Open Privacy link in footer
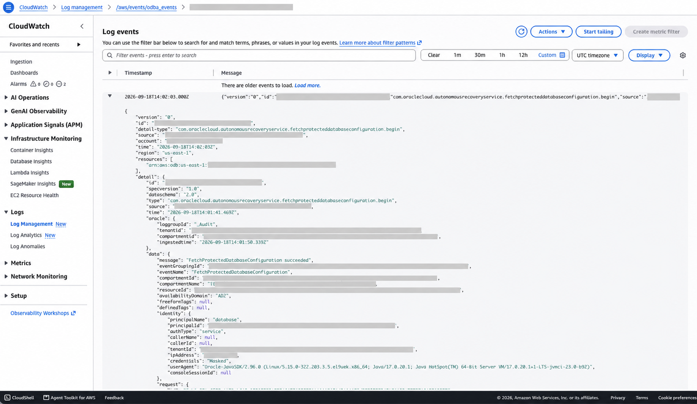The width and height of the screenshot is (697, 404). coord(617,398)
